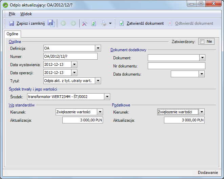Click the Dodawanie status bar text
This screenshot has height=179, width=224.
208,173
